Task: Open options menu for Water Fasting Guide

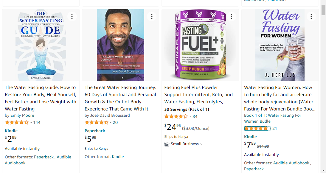Action: 72,16
